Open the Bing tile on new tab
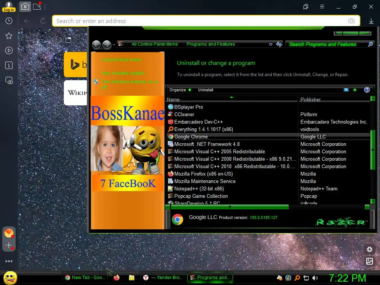This screenshot has height=285, width=380. (x=75, y=65)
